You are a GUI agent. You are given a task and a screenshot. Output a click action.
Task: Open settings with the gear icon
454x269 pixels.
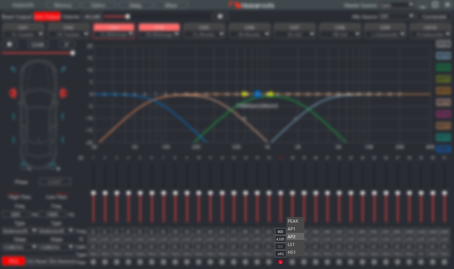click(x=436, y=5)
